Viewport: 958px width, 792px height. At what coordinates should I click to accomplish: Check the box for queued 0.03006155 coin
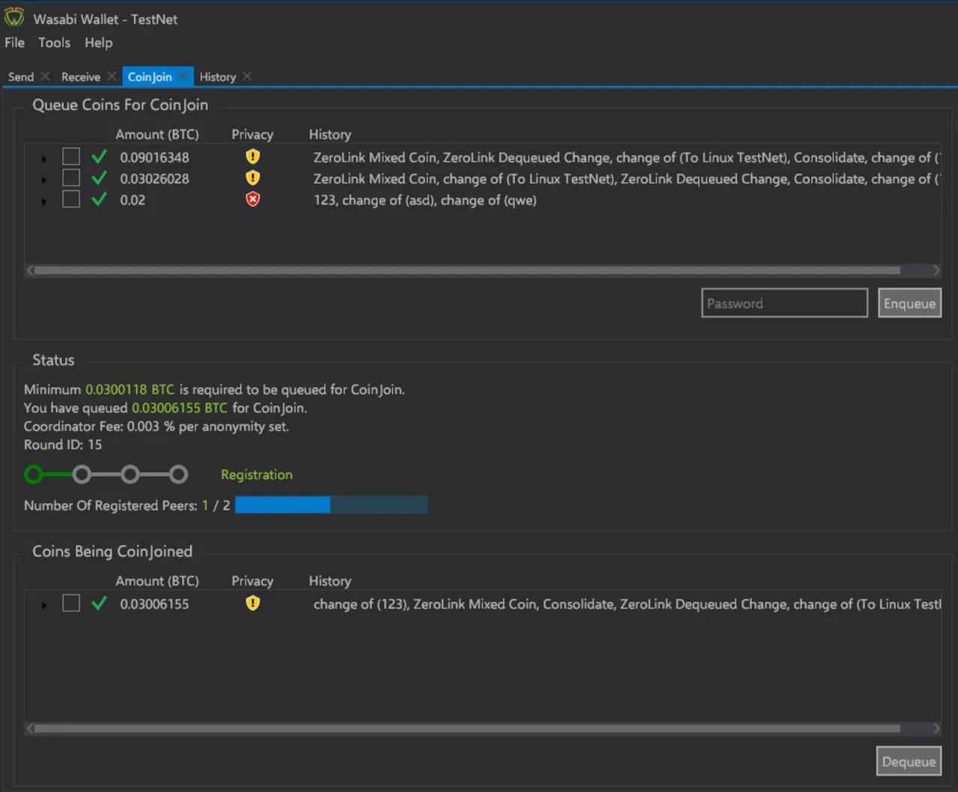pyautogui.click(x=71, y=603)
